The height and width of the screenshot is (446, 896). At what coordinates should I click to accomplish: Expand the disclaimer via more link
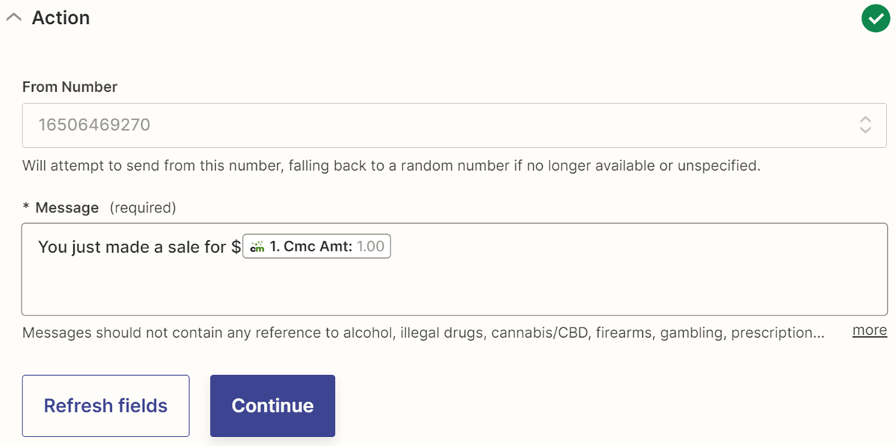point(869,330)
